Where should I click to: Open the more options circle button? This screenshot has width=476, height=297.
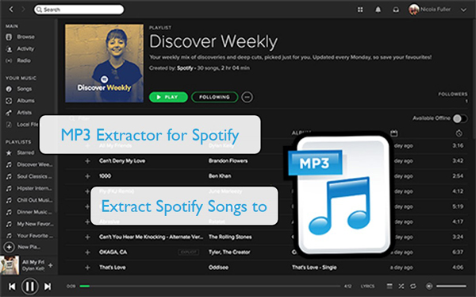pyautogui.click(x=247, y=97)
